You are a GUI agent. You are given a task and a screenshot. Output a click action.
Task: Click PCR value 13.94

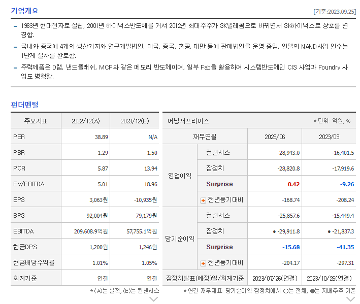pos(151,168)
